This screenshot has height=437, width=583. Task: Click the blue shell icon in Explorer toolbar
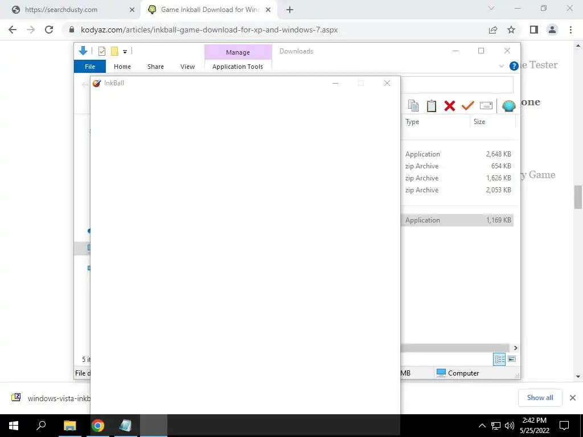(508, 106)
